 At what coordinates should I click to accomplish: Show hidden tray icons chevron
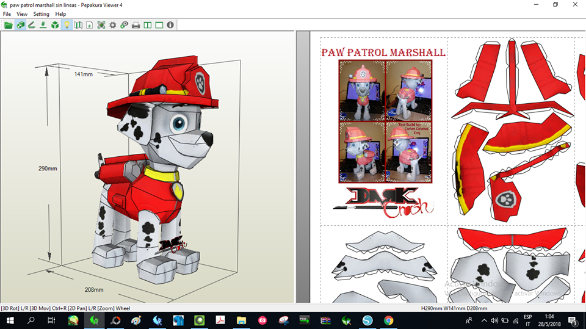[484, 320]
